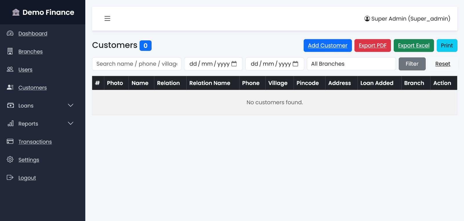Viewport: 464px width, 221px height.
Task: Select Customers in the sidebar
Action: tap(32, 88)
